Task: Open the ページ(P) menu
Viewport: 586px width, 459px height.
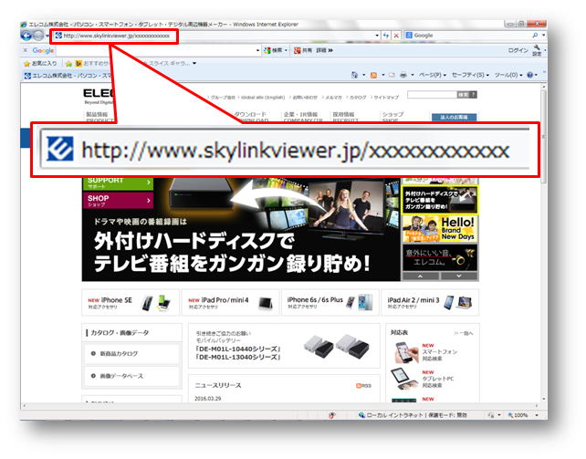Action: click(x=432, y=75)
